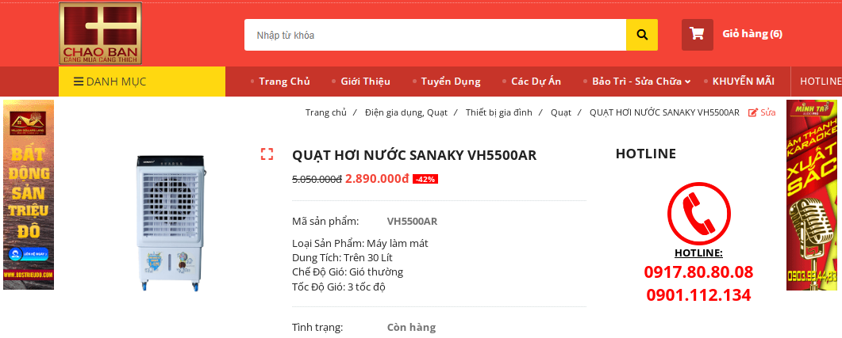Click the Chao Ban logo
The height and width of the screenshot is (338, 842).
click(x=100, y=33)
